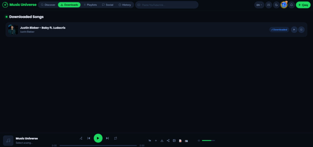This screenshot has width=313, height=147.
Task: Toggle repeat mode
Action: coord(116,138)
